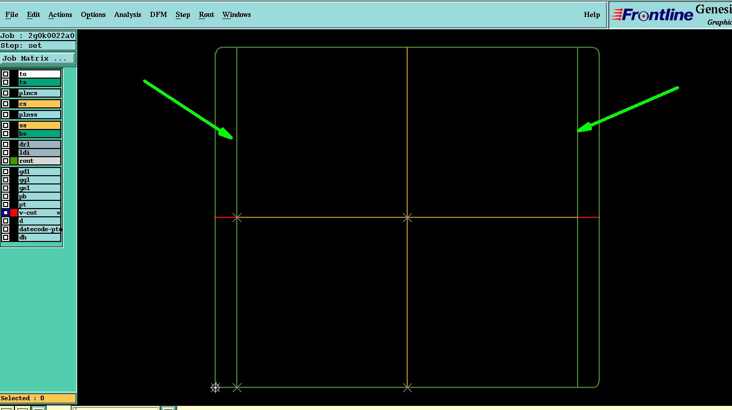Image resolution: width=732 pixels, height=410 pixels.
Task: Toggle display checkbox for layer pb
Action: 6,196
